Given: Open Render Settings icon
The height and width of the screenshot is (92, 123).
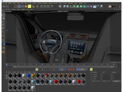Looking at the screenshot, I should (x=120, y=6).
